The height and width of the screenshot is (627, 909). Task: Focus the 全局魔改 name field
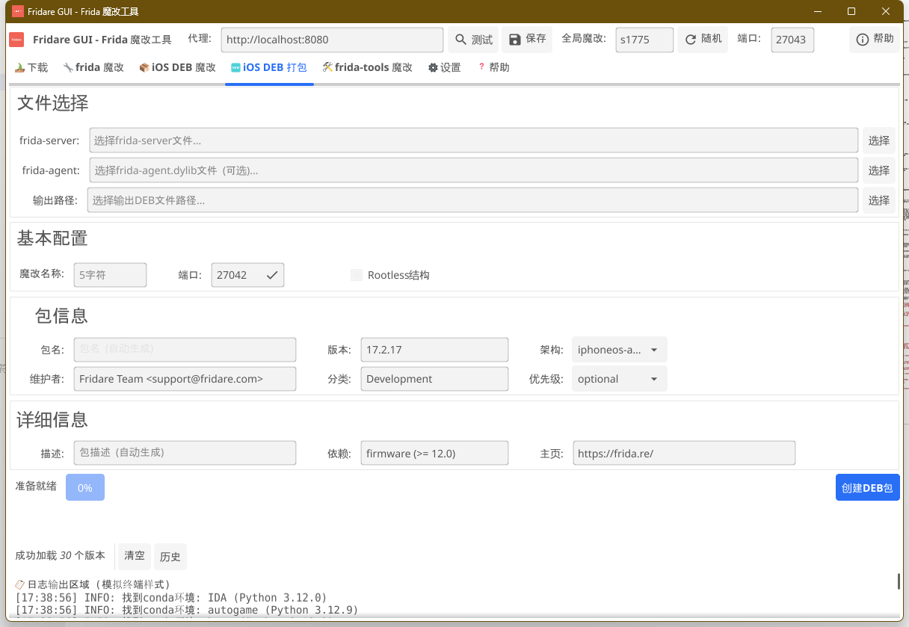pyautogui.click(x=645, y=40)
